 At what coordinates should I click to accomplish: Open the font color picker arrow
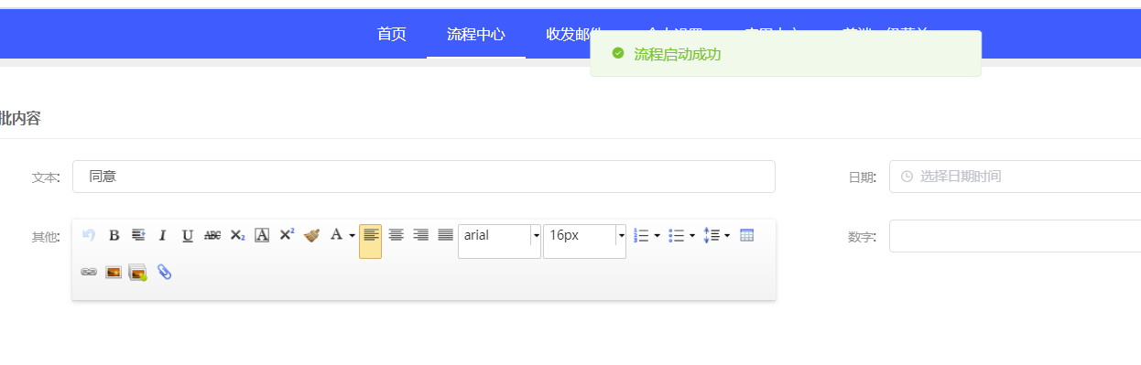[x=352, y=235]
